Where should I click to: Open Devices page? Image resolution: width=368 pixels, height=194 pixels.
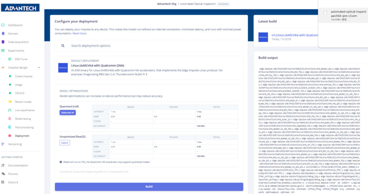tap(13, 34)
